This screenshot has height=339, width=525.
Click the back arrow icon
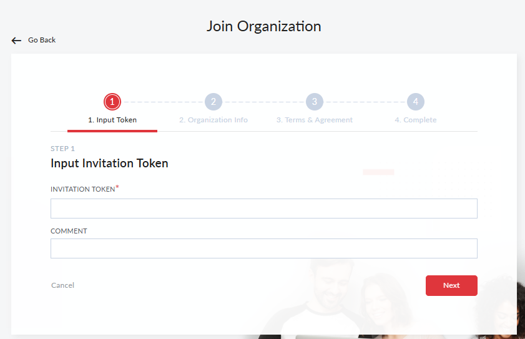pos(16,41)
